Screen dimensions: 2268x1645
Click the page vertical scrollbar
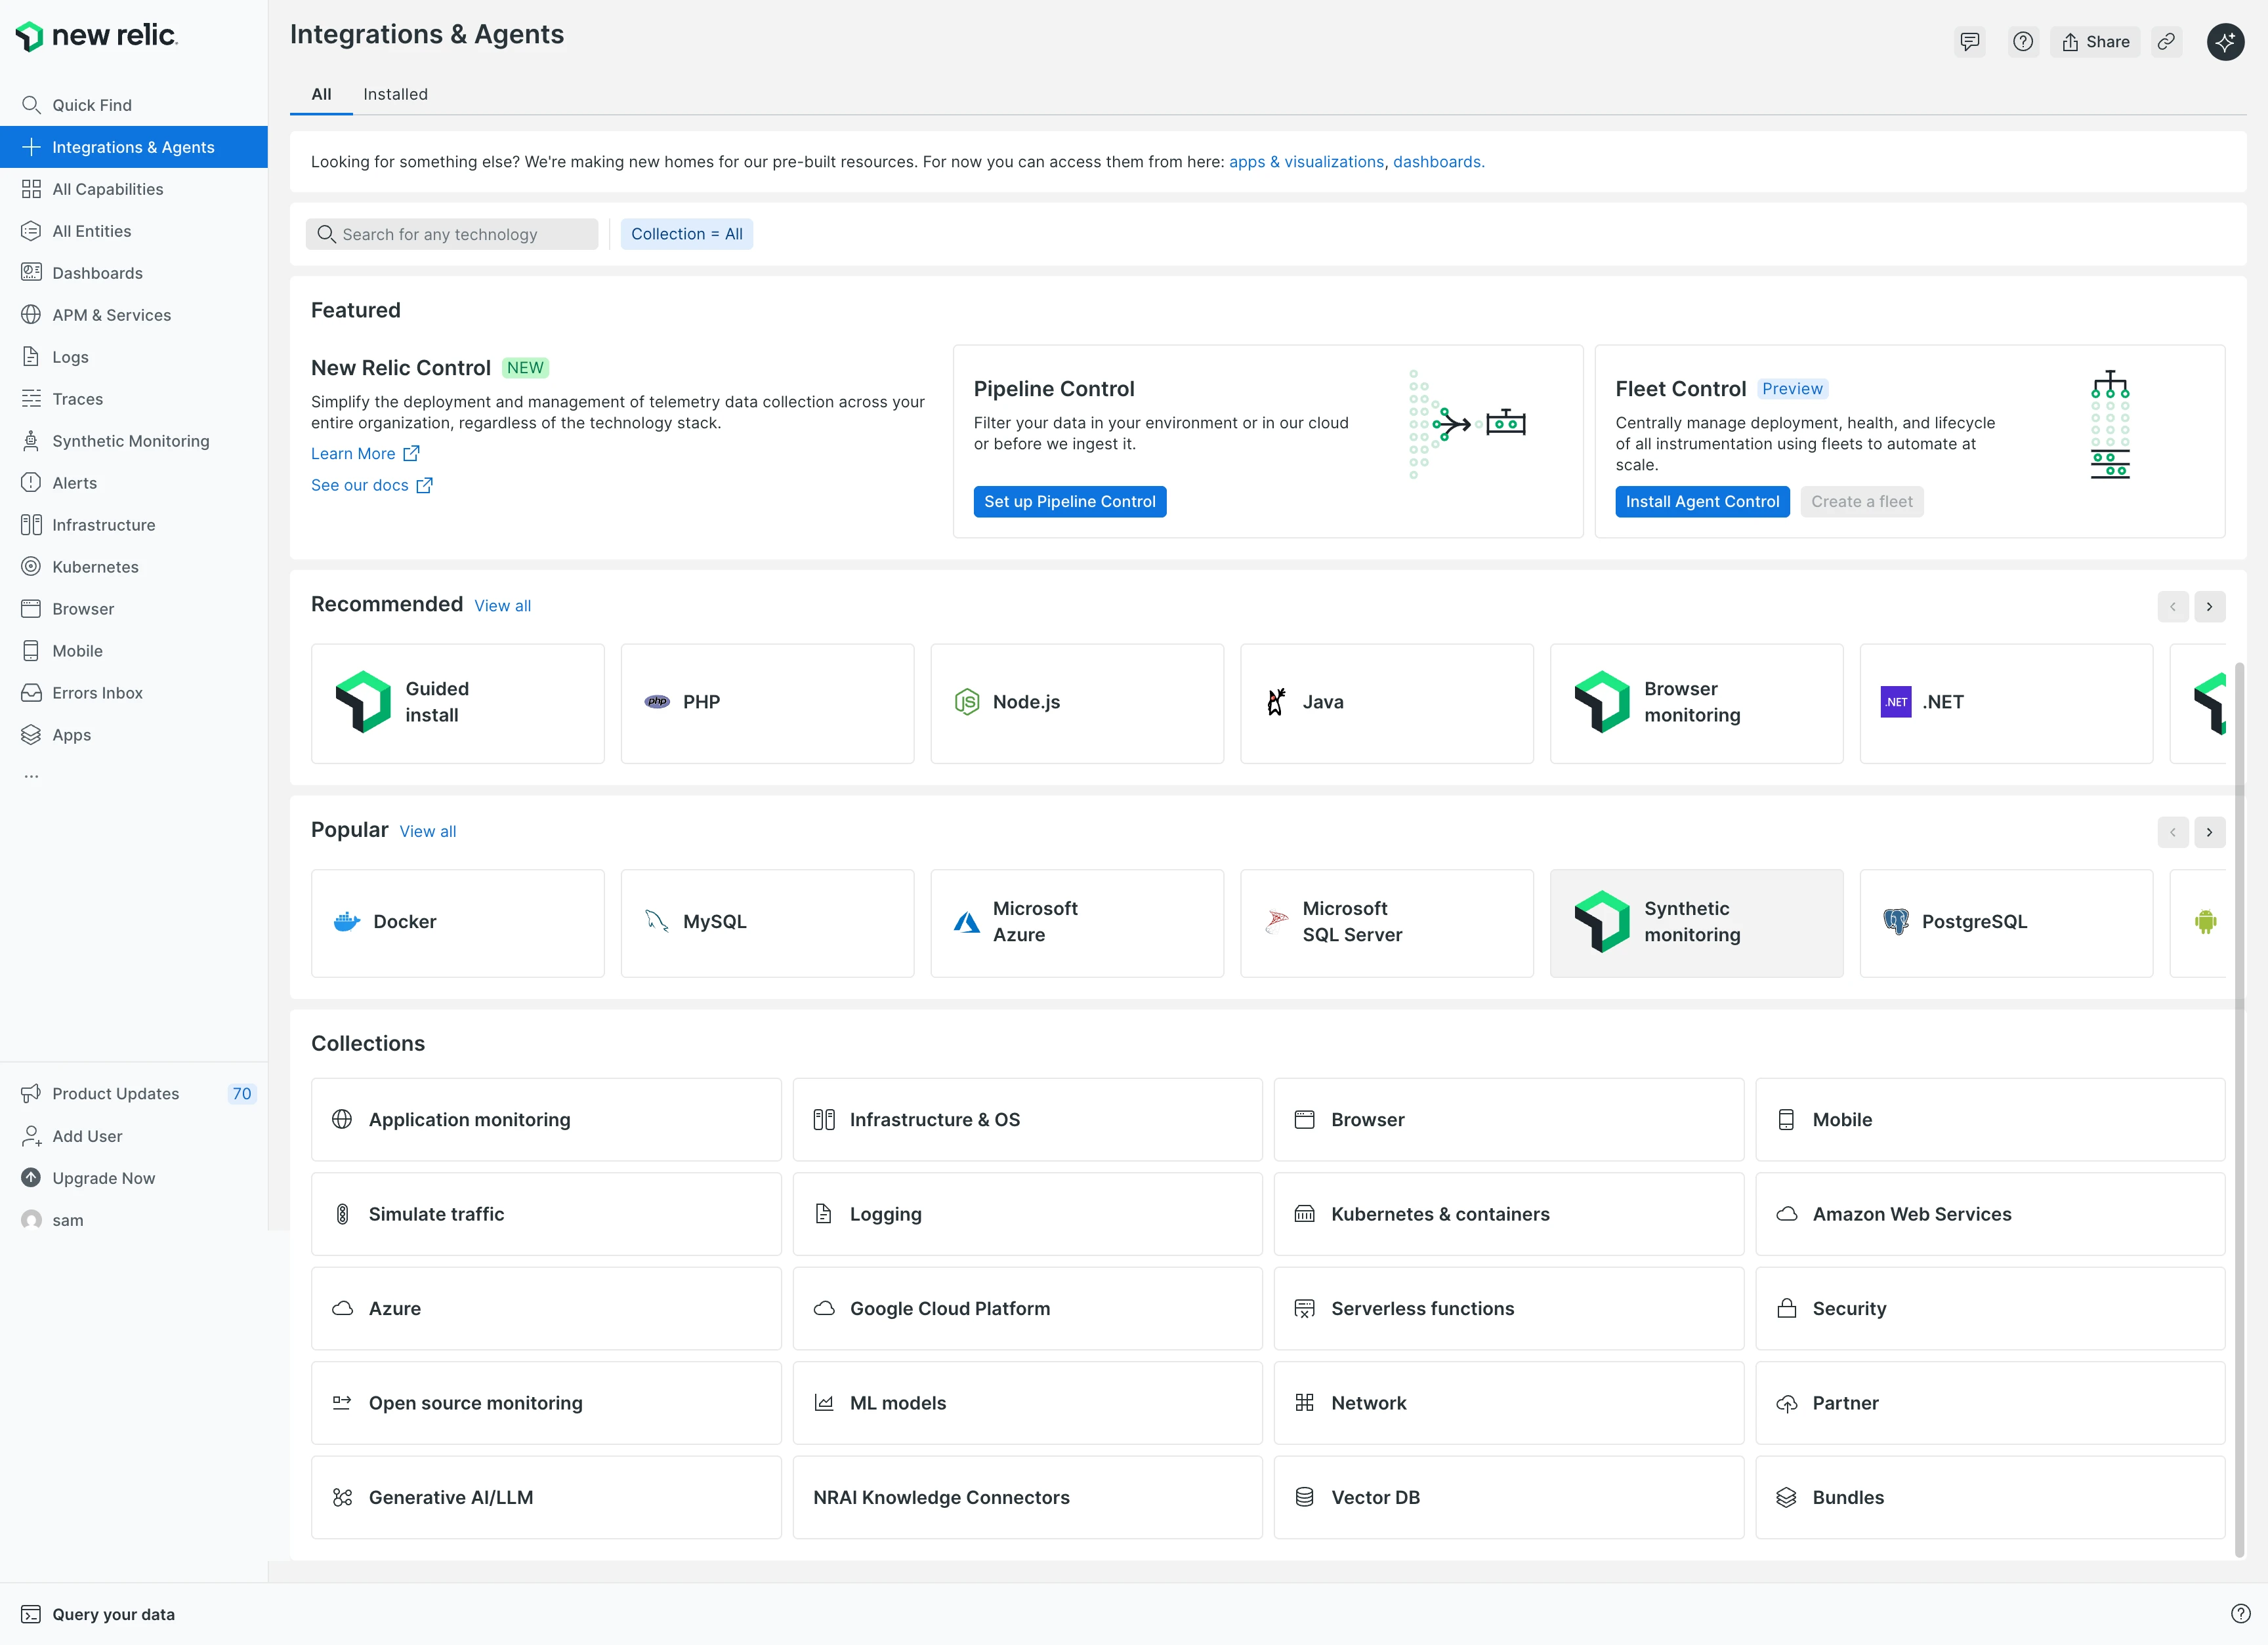[x=2239, y=1109]
